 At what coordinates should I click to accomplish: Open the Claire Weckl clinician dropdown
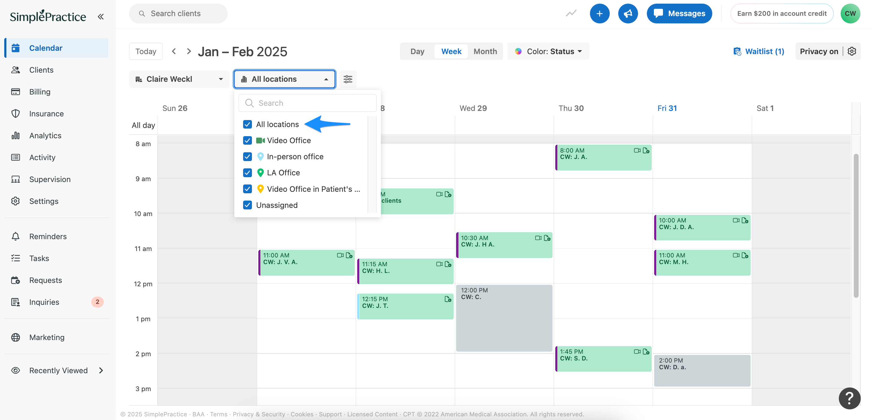[179, 79]
